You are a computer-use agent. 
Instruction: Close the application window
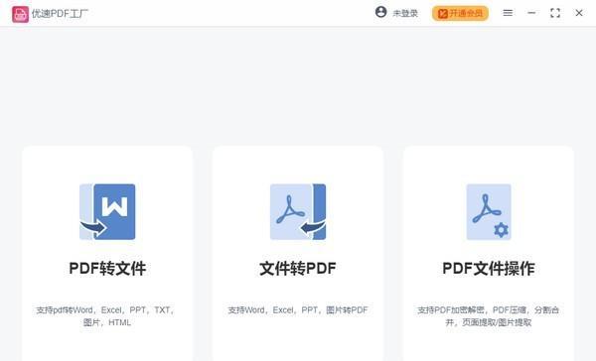pos(579,13)
